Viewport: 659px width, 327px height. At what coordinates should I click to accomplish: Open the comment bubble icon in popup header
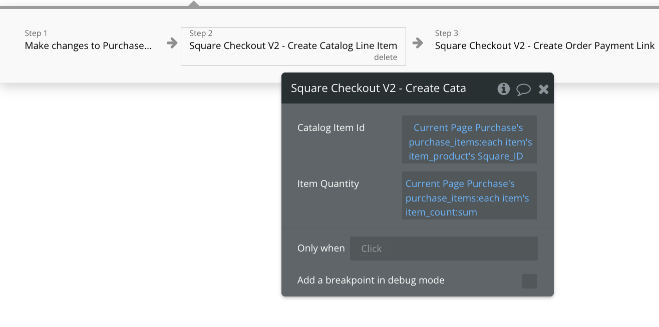(x=523, y=89)
